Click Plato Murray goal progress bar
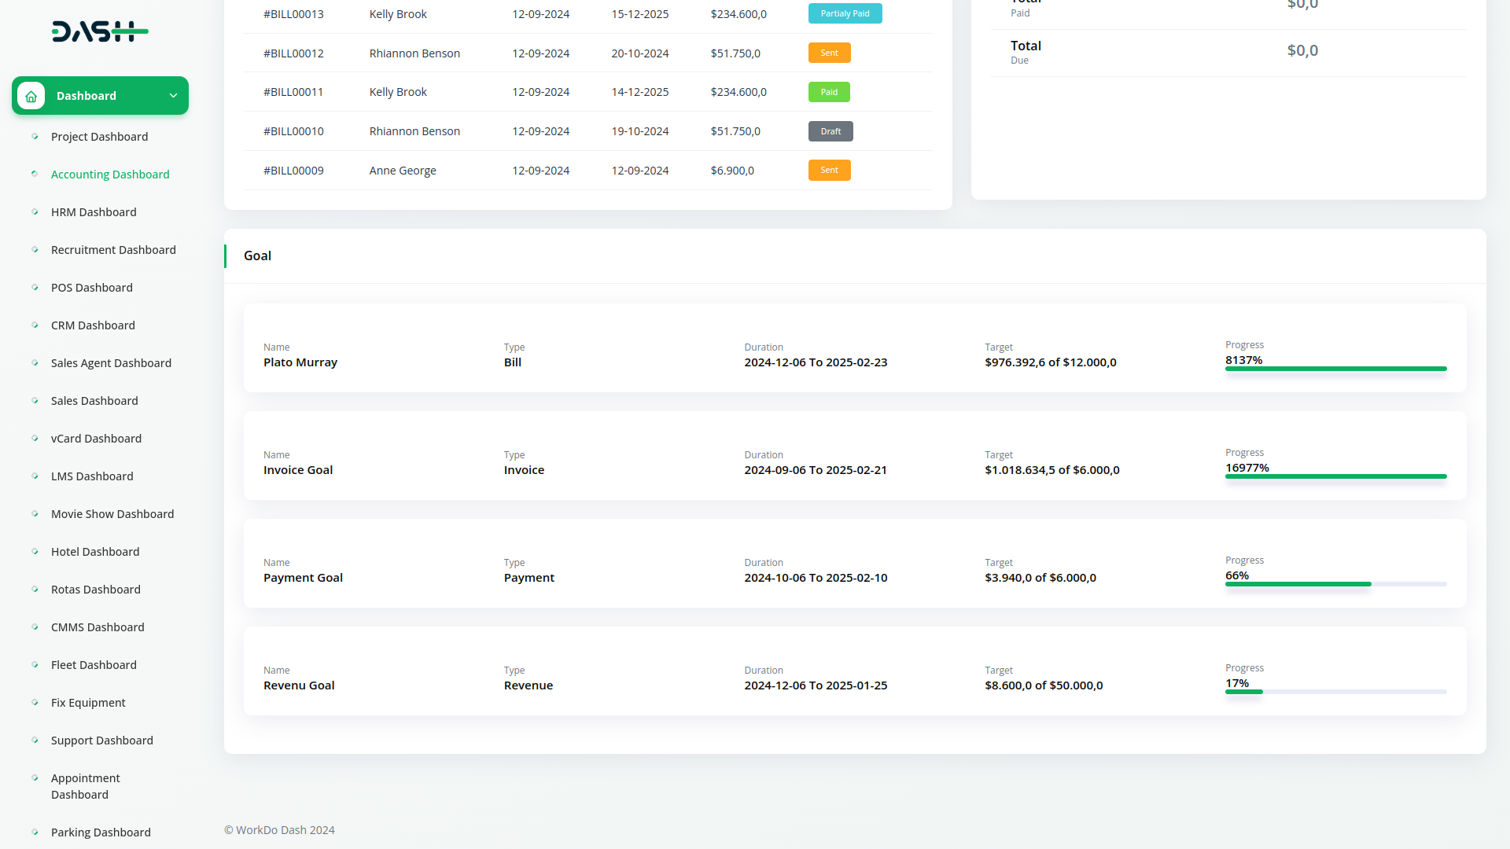This screenshot has width=1510, height=849. pos(1335,369)
